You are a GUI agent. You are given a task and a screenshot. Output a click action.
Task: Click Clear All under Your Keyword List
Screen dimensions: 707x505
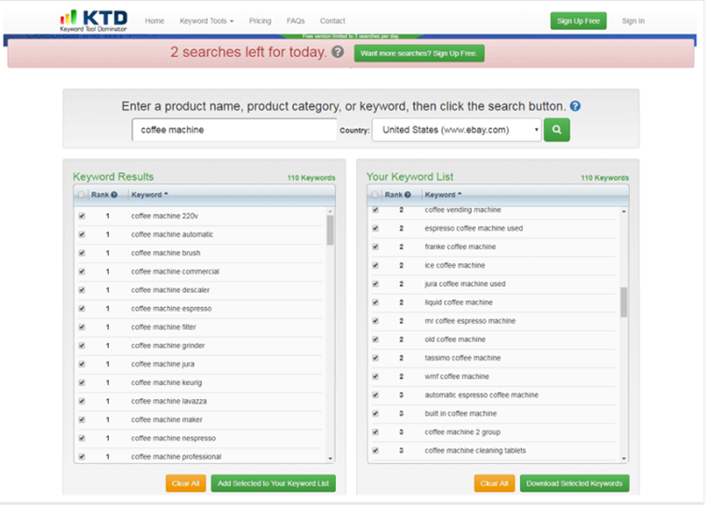click(494, 484)
